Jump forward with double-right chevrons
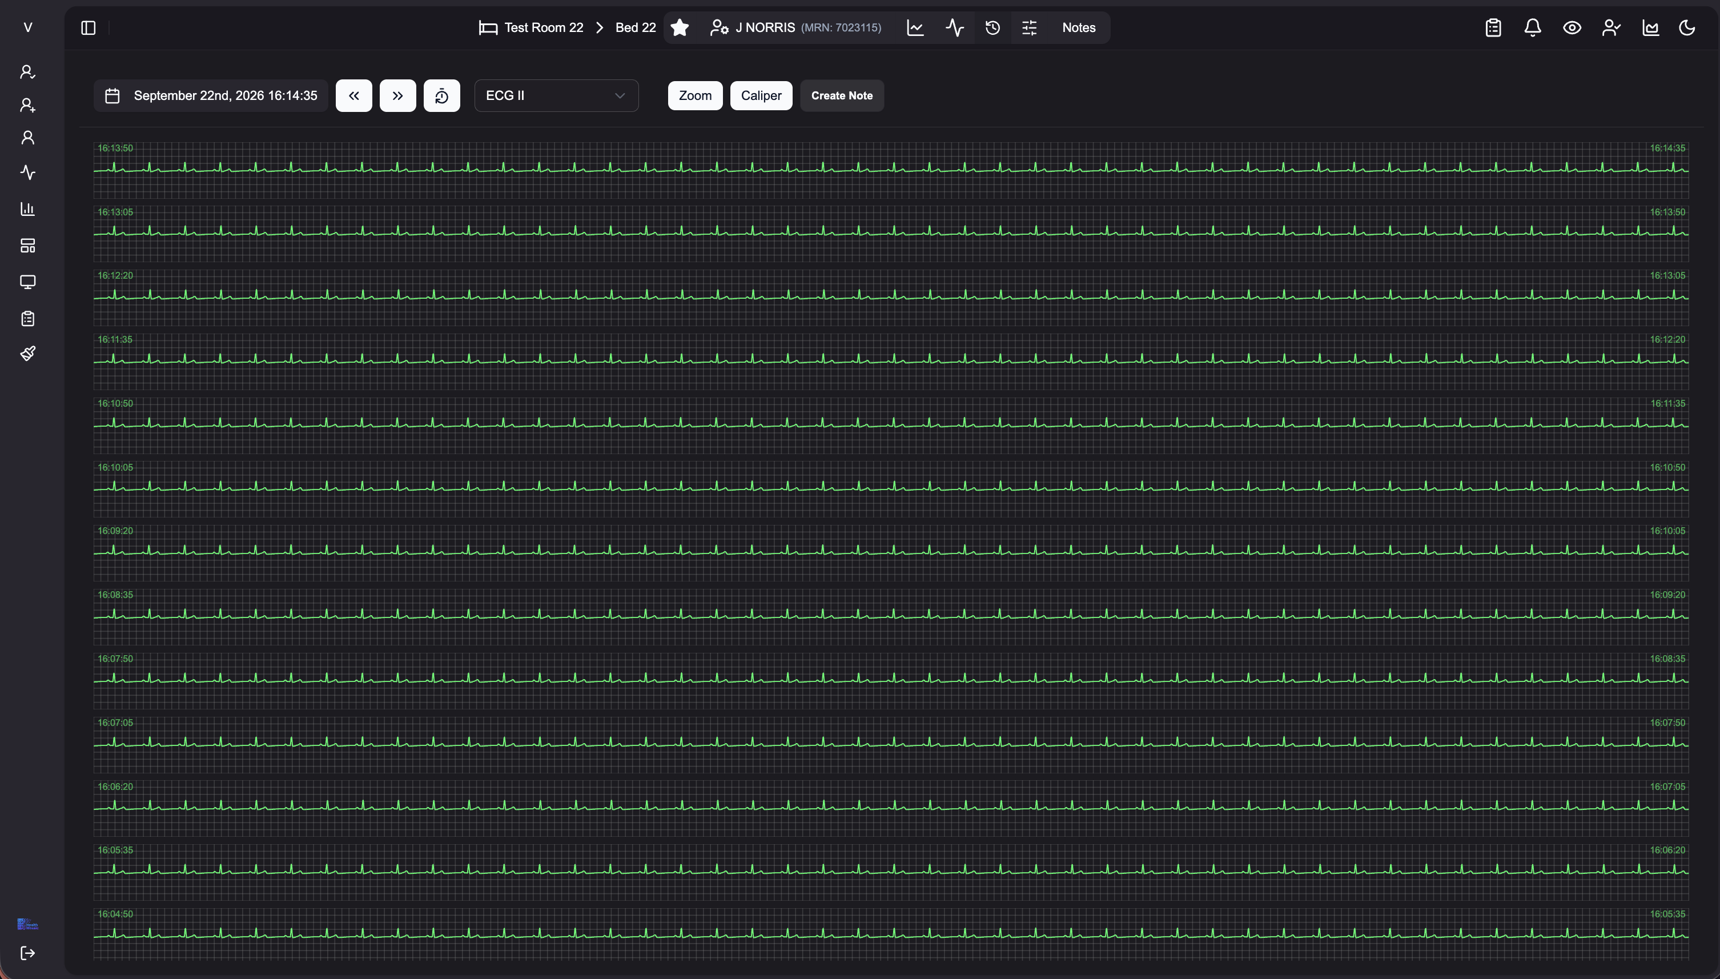The height and width of the screenshot is (979, 1720). tap(397, 95)
